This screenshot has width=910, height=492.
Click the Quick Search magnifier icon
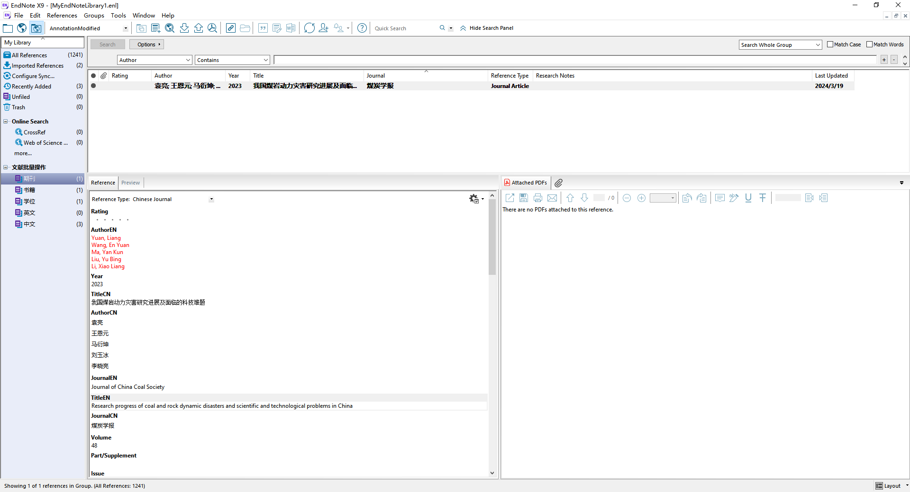pos(442,28)
